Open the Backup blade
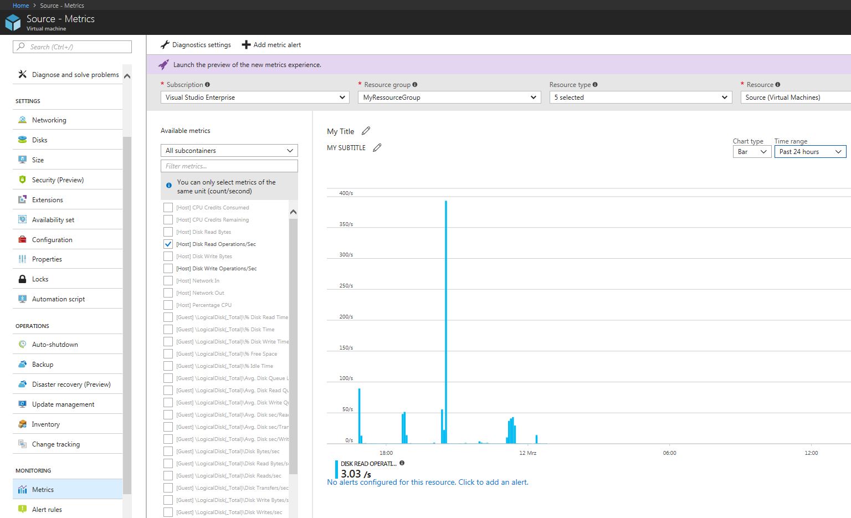This screenshot has width=851, height=518. 42,364
